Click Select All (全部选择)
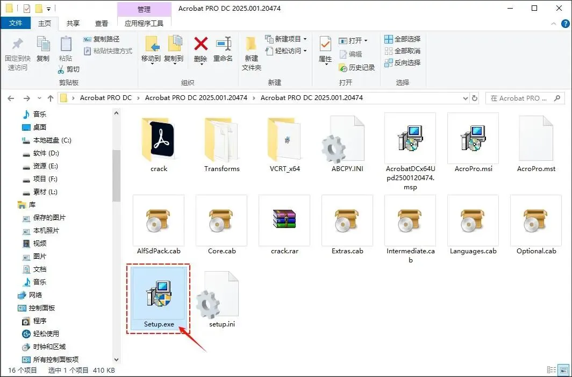 click(403, 39)
